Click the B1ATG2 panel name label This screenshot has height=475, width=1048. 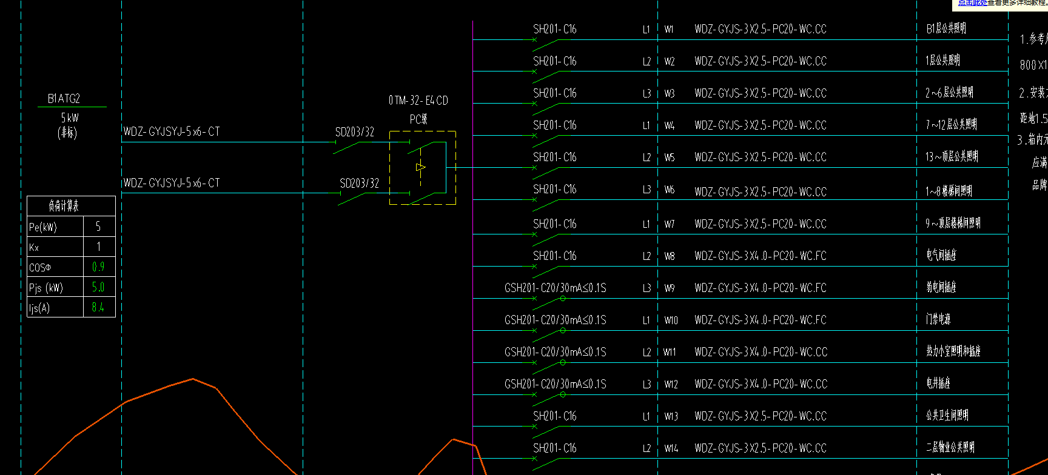64,99
